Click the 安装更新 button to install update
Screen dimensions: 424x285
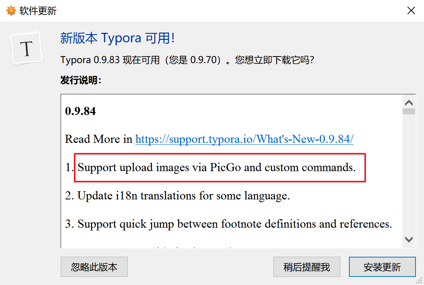point(382,267)
